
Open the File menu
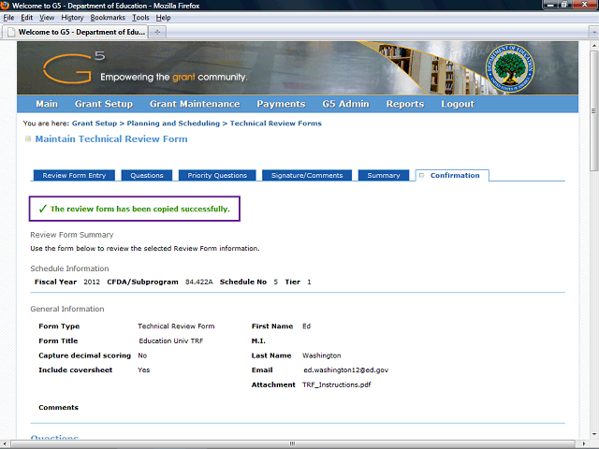(8, 18)
